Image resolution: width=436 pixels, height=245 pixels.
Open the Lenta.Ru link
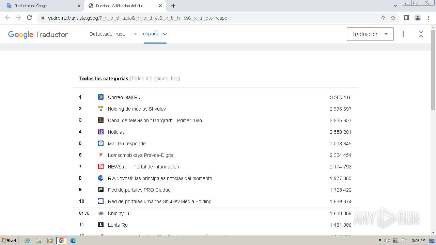tap(118, 225)
